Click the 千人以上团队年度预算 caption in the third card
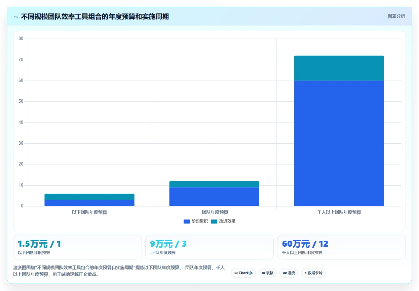 (x=302, y=253)
